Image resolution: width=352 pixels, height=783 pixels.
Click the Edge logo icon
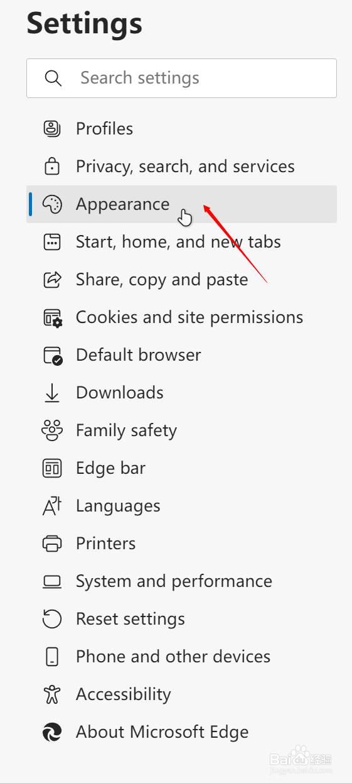click(52, 732)
